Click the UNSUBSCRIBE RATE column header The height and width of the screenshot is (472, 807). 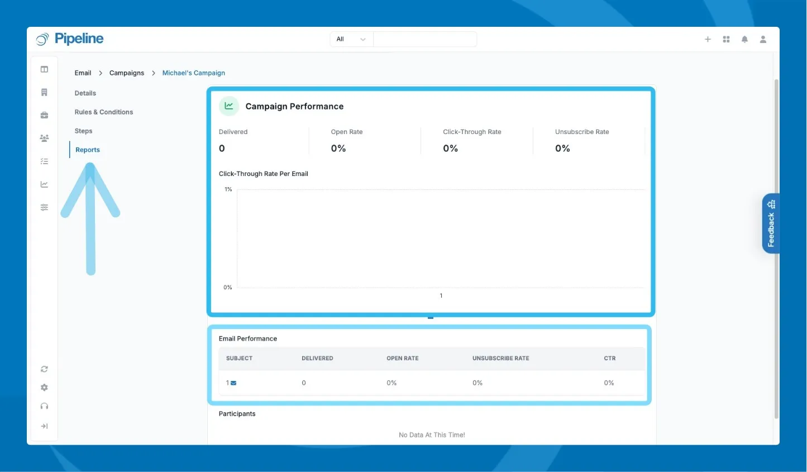501,359
